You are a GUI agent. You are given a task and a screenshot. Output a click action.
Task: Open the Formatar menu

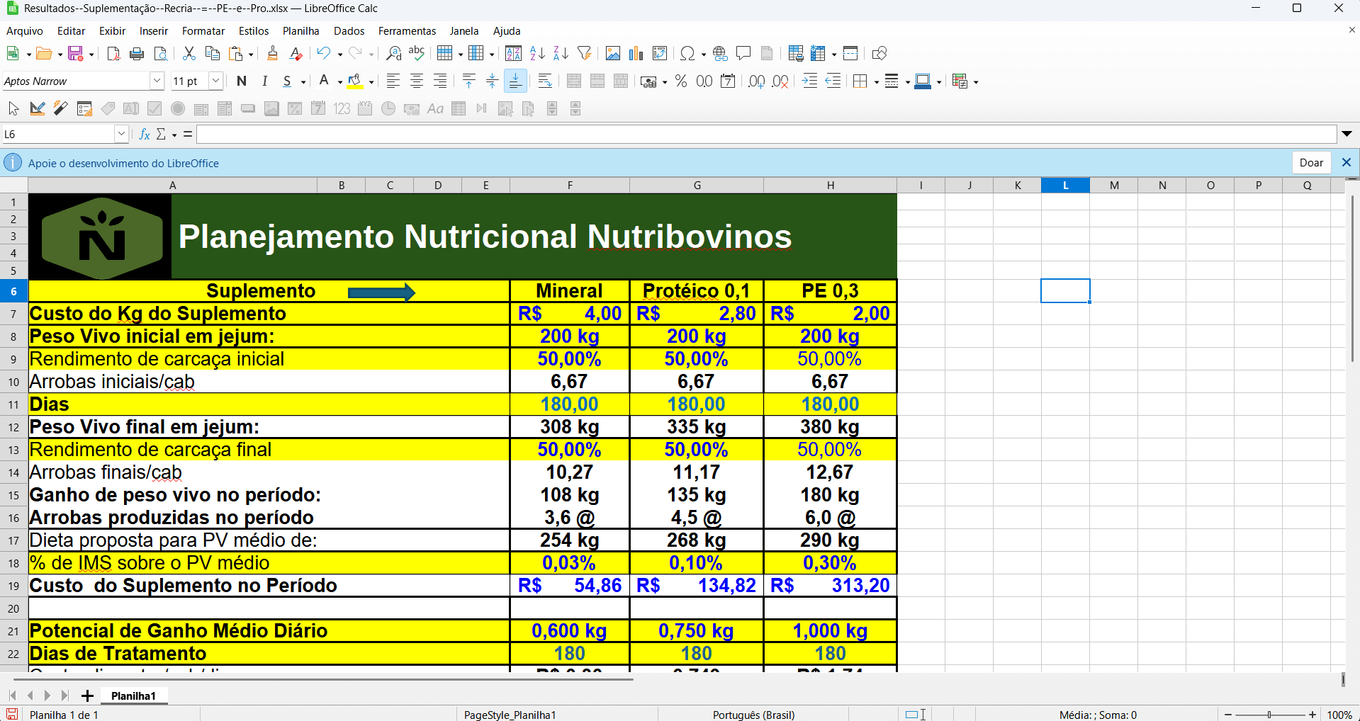[x=203, y=31]
